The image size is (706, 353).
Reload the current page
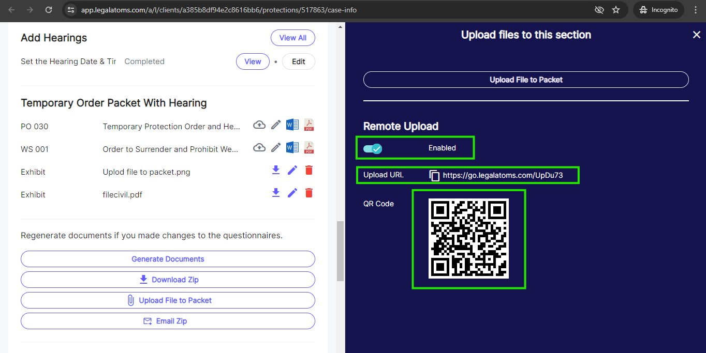pos(49,10)
